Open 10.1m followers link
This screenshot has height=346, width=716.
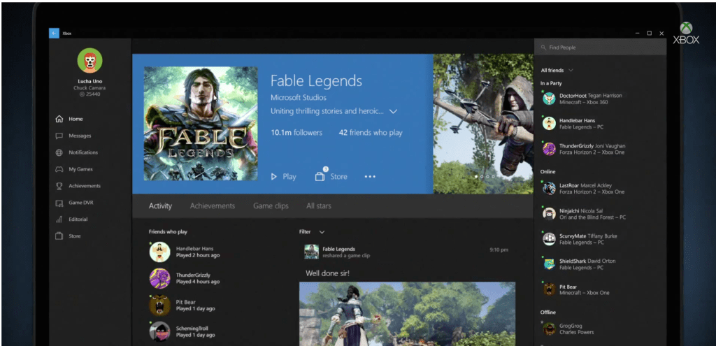[296, 133]
